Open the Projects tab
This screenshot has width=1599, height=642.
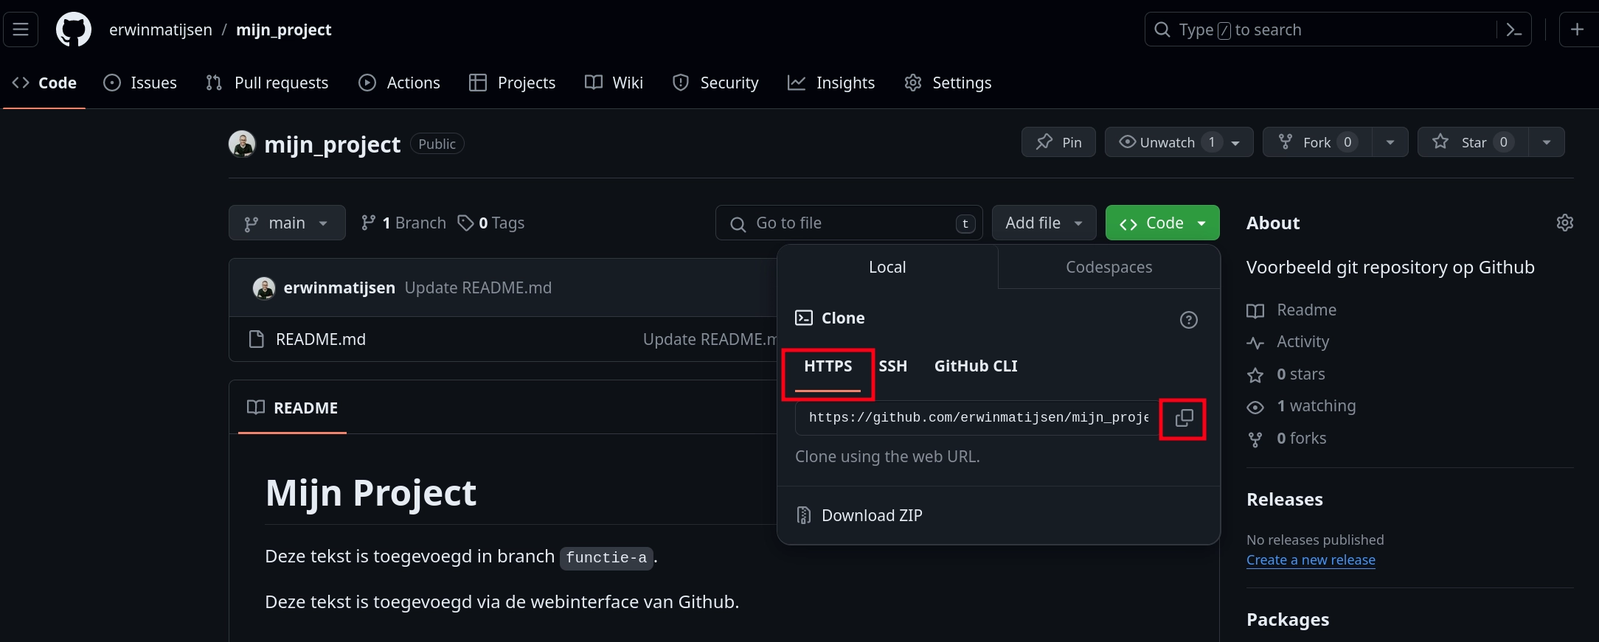pos(512,83)
